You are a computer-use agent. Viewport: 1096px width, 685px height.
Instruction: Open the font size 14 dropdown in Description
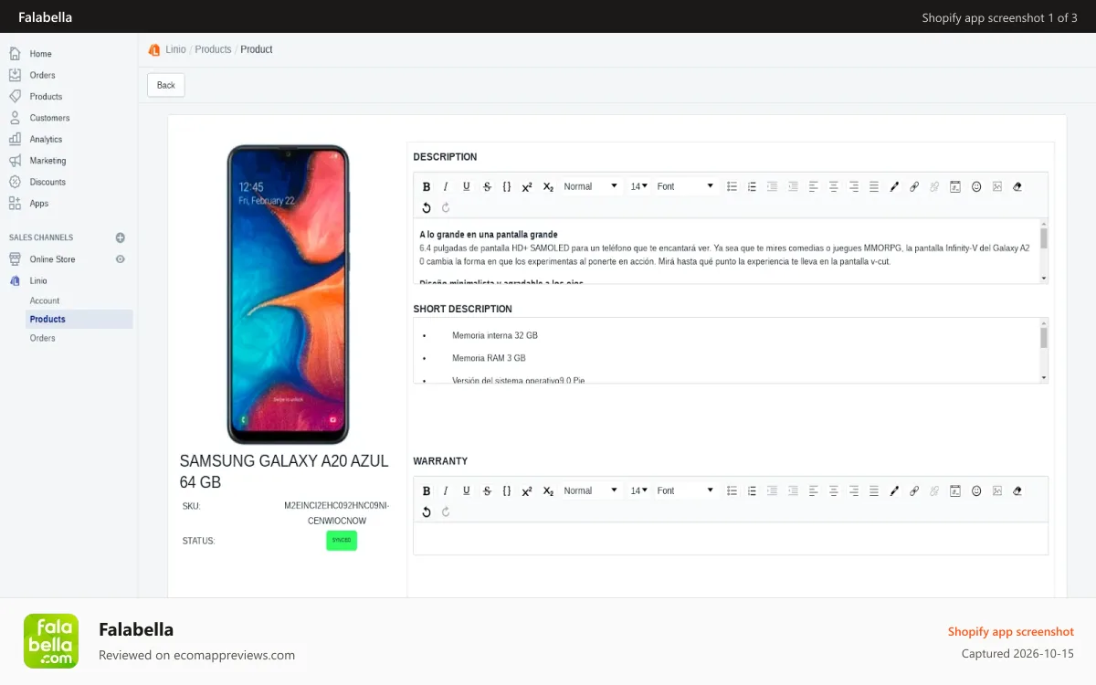638,186
